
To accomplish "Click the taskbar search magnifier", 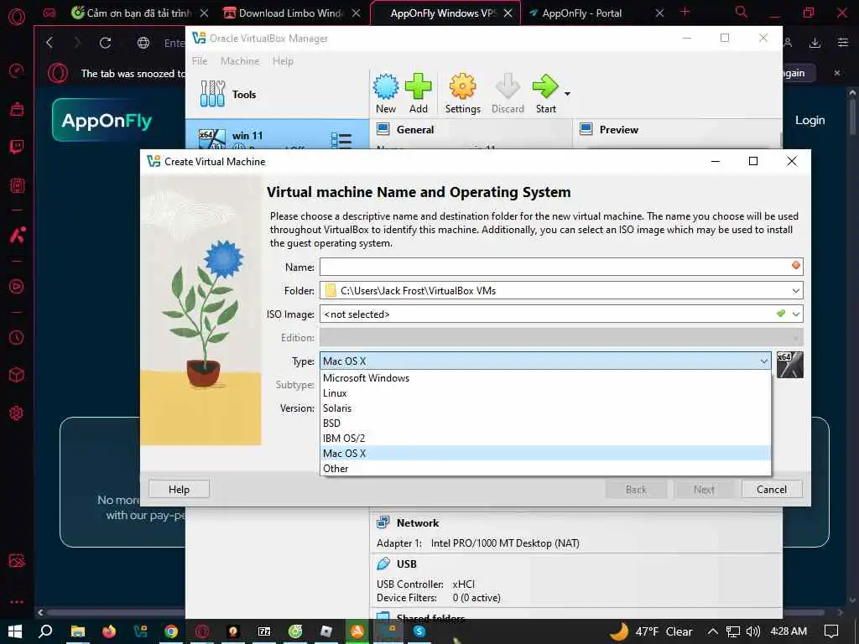I will coord(46,631).
